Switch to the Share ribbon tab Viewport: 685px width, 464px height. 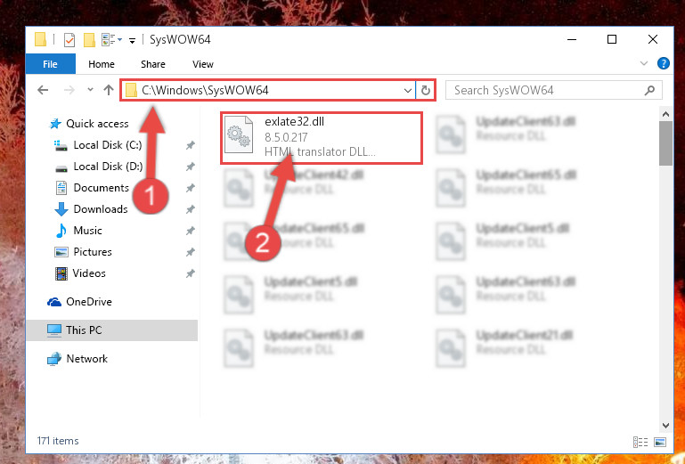[x=153, y=64]
